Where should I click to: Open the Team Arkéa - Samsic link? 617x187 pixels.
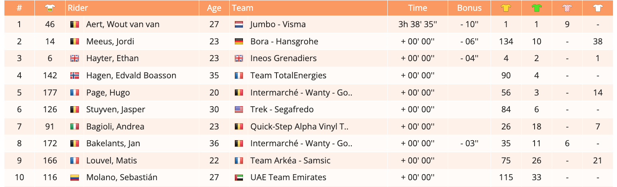pos(290,161)
